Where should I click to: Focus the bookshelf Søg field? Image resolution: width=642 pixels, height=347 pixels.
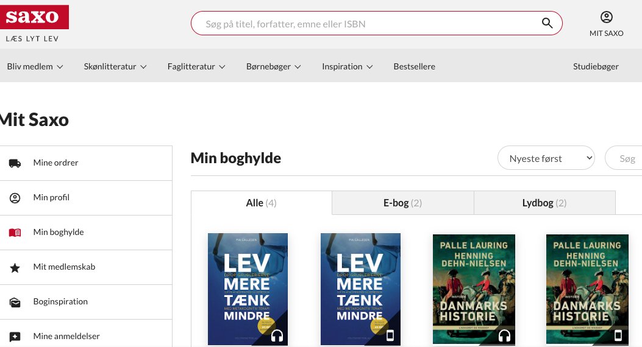tap(624, 158)
